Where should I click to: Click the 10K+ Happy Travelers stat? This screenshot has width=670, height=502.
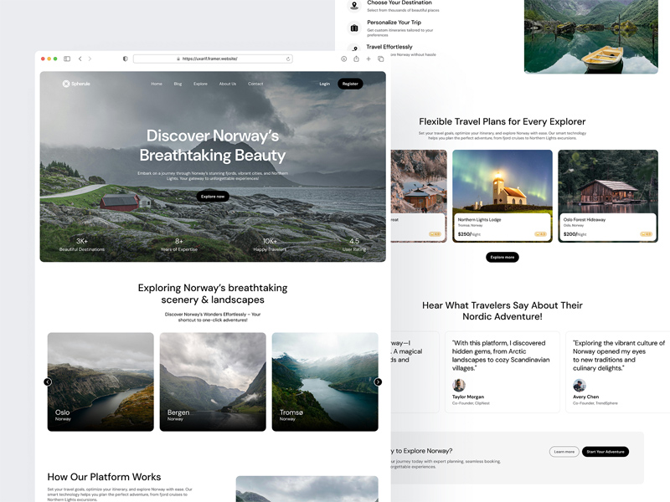tap(270, 244)
